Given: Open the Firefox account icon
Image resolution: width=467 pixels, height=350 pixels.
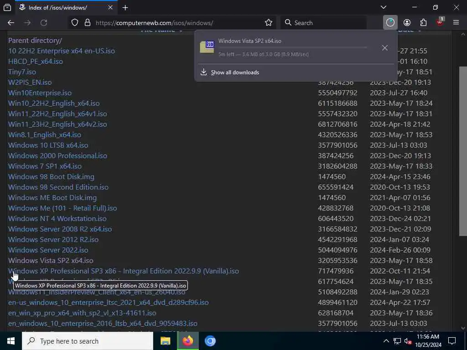Looking at the screenshot, I should click(407, 23).
